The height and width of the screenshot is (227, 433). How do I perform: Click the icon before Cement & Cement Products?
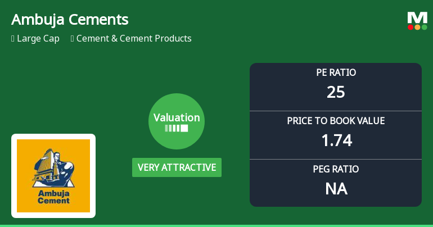(73, 39)
